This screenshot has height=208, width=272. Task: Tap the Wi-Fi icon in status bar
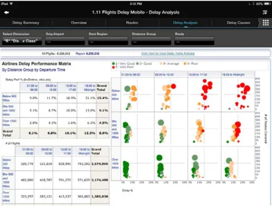point(11,3)
